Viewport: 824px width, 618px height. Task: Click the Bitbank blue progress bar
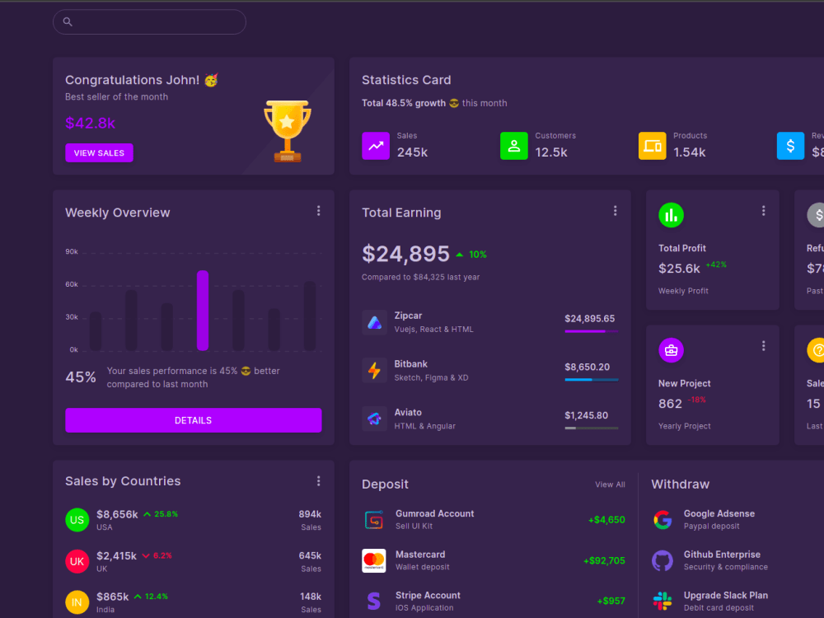pos(591,379)
